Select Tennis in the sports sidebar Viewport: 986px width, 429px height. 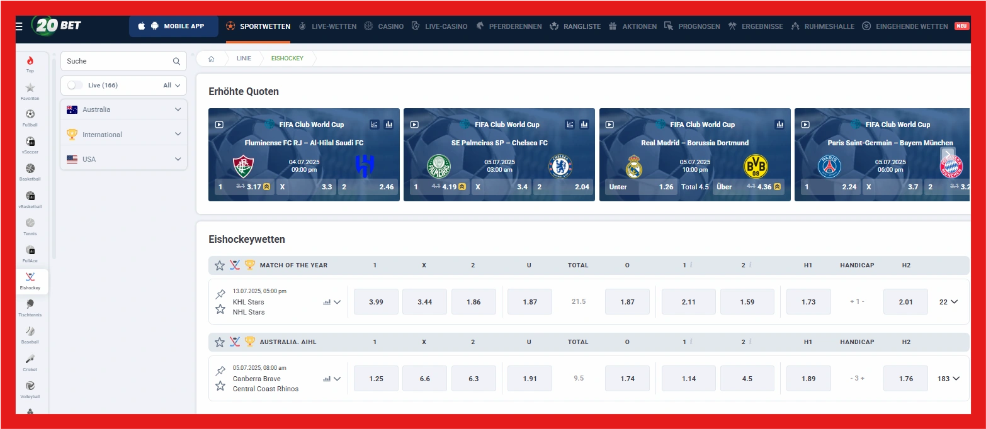pyautogui.click(x=30, y=226)
